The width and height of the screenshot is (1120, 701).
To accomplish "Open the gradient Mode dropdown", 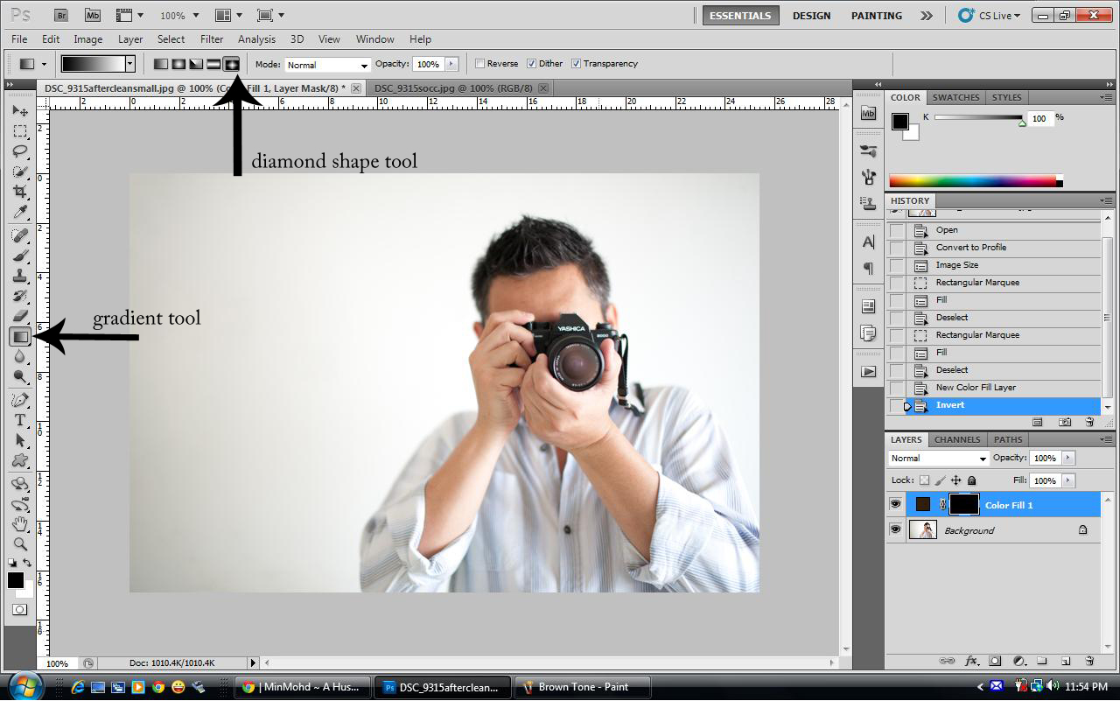I will (328, 65).
